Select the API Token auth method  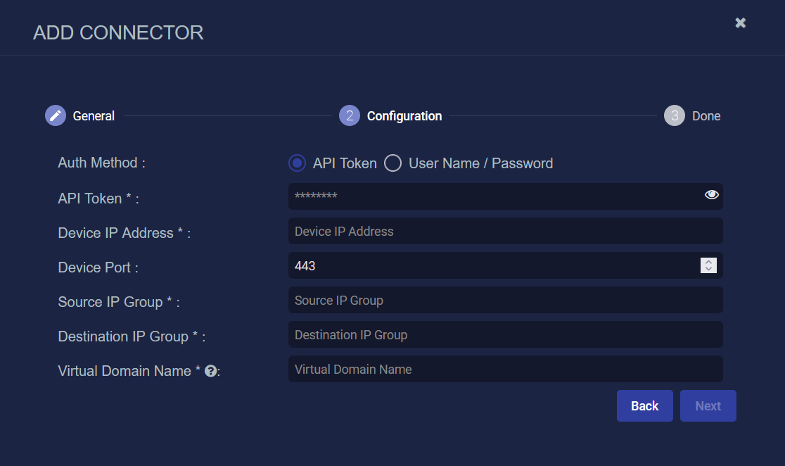pos(298,163)
